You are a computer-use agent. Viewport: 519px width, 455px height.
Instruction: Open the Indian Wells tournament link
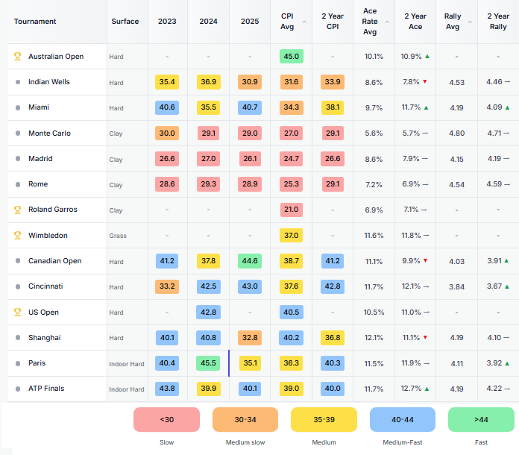click(49, 82)
